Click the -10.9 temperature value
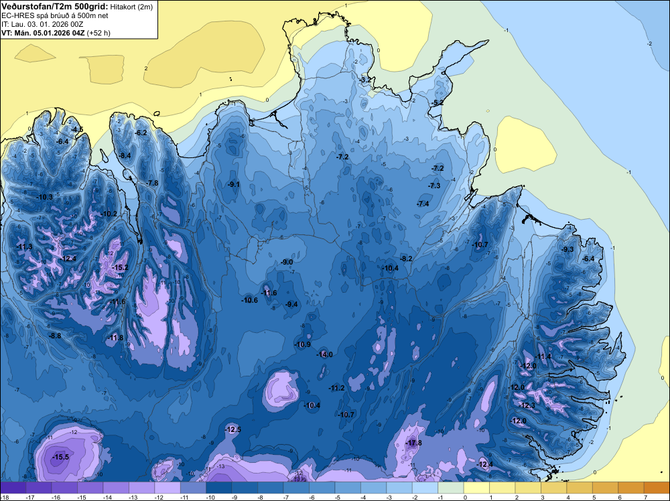 click(x=302, y=344)
